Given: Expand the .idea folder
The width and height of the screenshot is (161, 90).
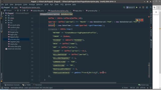Looking at the screenshot, I should pyautogui.click(x=6, y=15).
